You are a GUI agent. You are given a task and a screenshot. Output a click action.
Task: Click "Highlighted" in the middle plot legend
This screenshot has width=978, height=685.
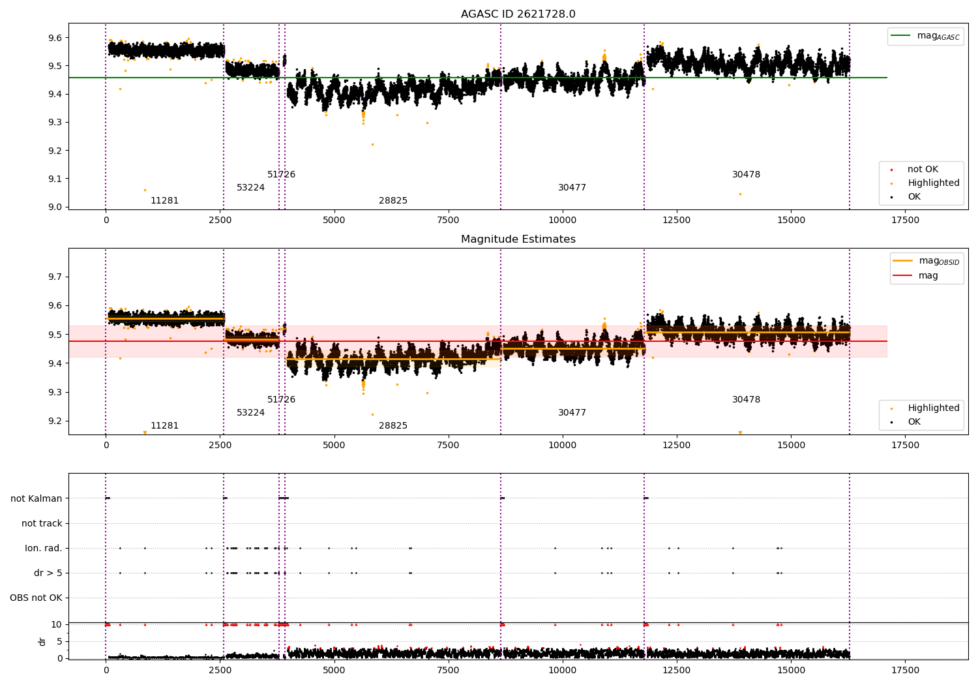click(926, 408)
